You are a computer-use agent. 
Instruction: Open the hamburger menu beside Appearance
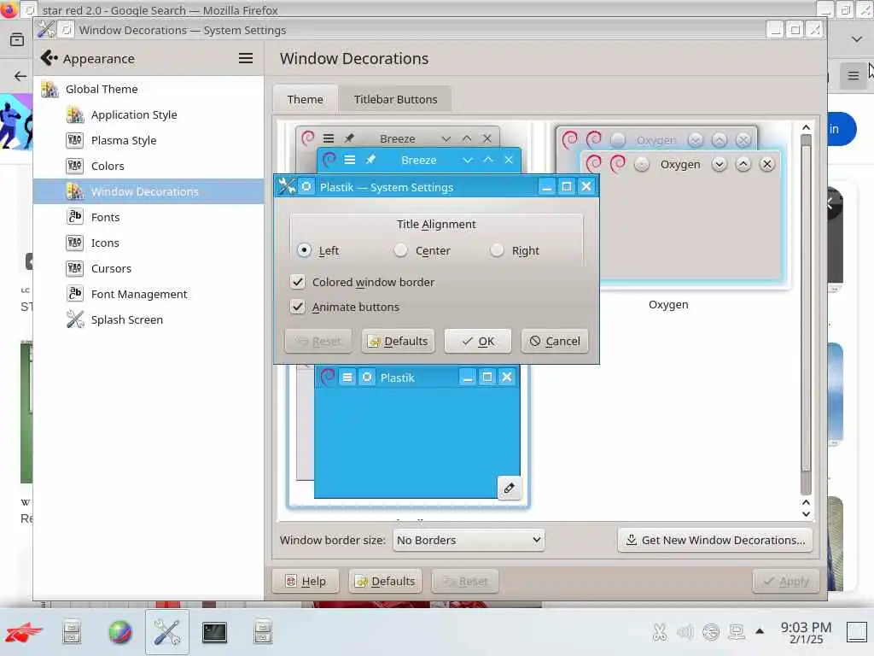246,58
